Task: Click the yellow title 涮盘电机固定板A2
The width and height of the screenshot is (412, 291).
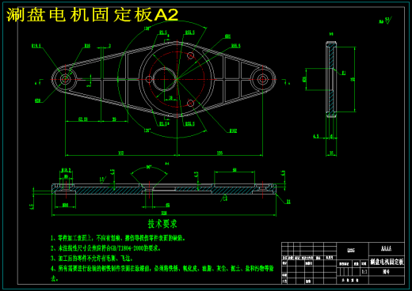Action: point(92,15)
